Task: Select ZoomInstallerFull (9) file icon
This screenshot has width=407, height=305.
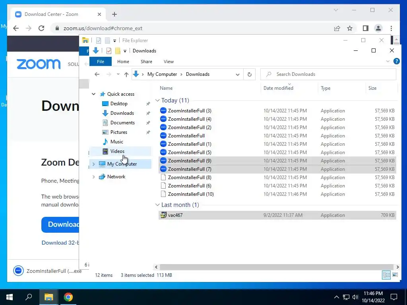Action: point(163,161)
